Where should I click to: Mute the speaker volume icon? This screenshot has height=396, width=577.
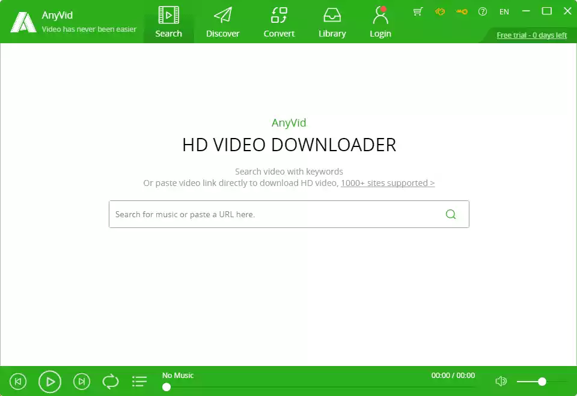(x=501, y=382)
